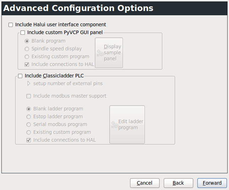Check Include custom PyVCP GUI panel
The image size is (229, 190).
point(23,33)
